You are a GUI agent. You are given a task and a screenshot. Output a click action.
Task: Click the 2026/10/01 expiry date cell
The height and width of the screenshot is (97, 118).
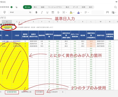pyautogui.click(x=101, y=41)
